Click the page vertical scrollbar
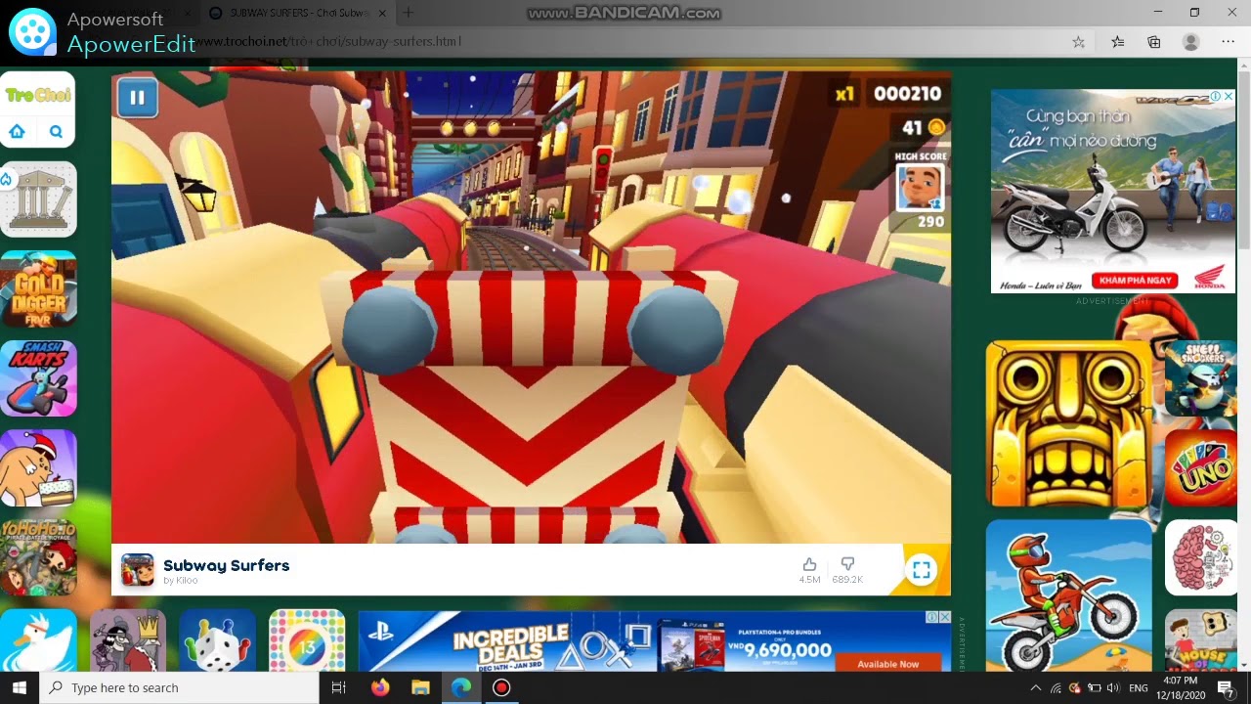This screenshot has width=1251, height=704. pyautogui.click(x=1244, y=156)
